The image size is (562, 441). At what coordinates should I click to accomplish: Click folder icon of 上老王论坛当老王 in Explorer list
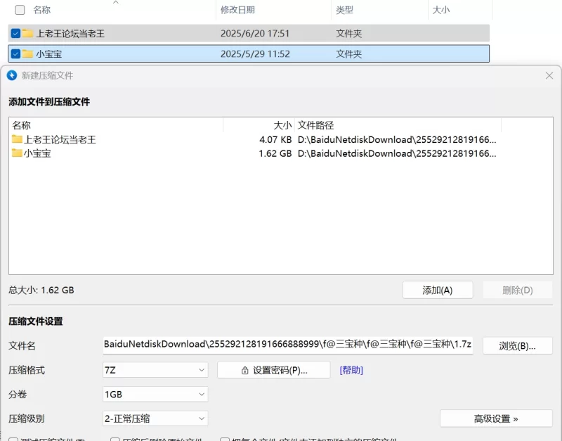coord(27,33)
